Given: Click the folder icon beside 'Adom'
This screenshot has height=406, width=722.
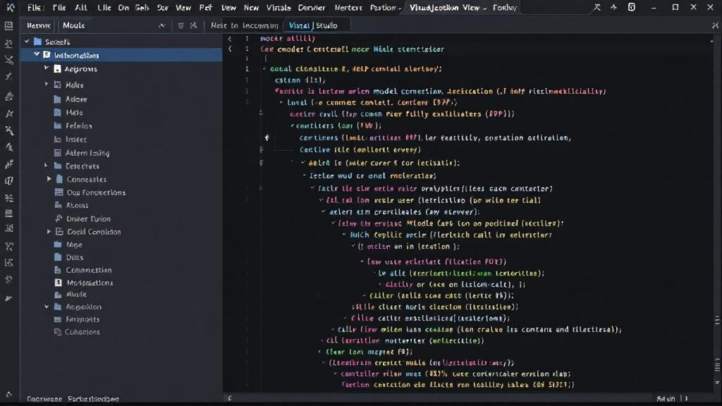Looking at the screenshot, I should point(58,99).
